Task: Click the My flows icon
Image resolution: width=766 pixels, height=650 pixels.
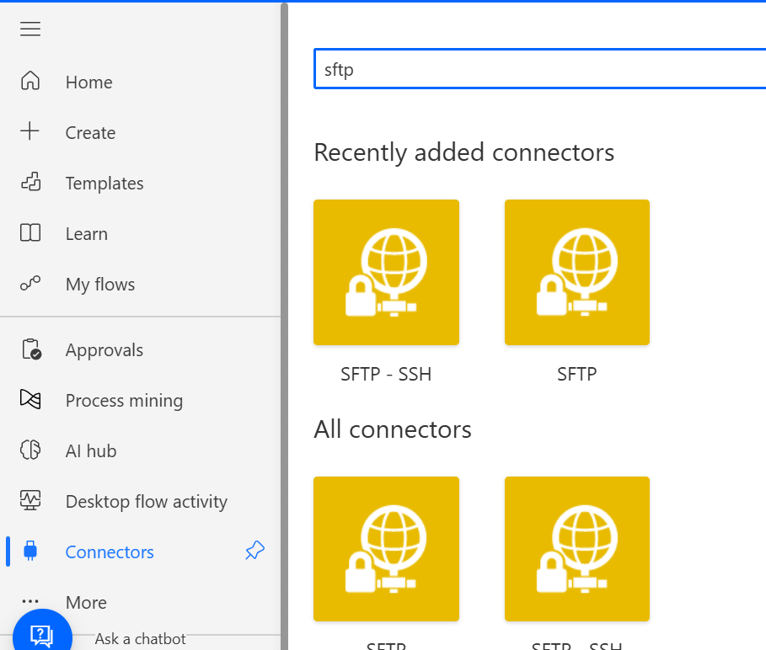Action: pos(30,283)
